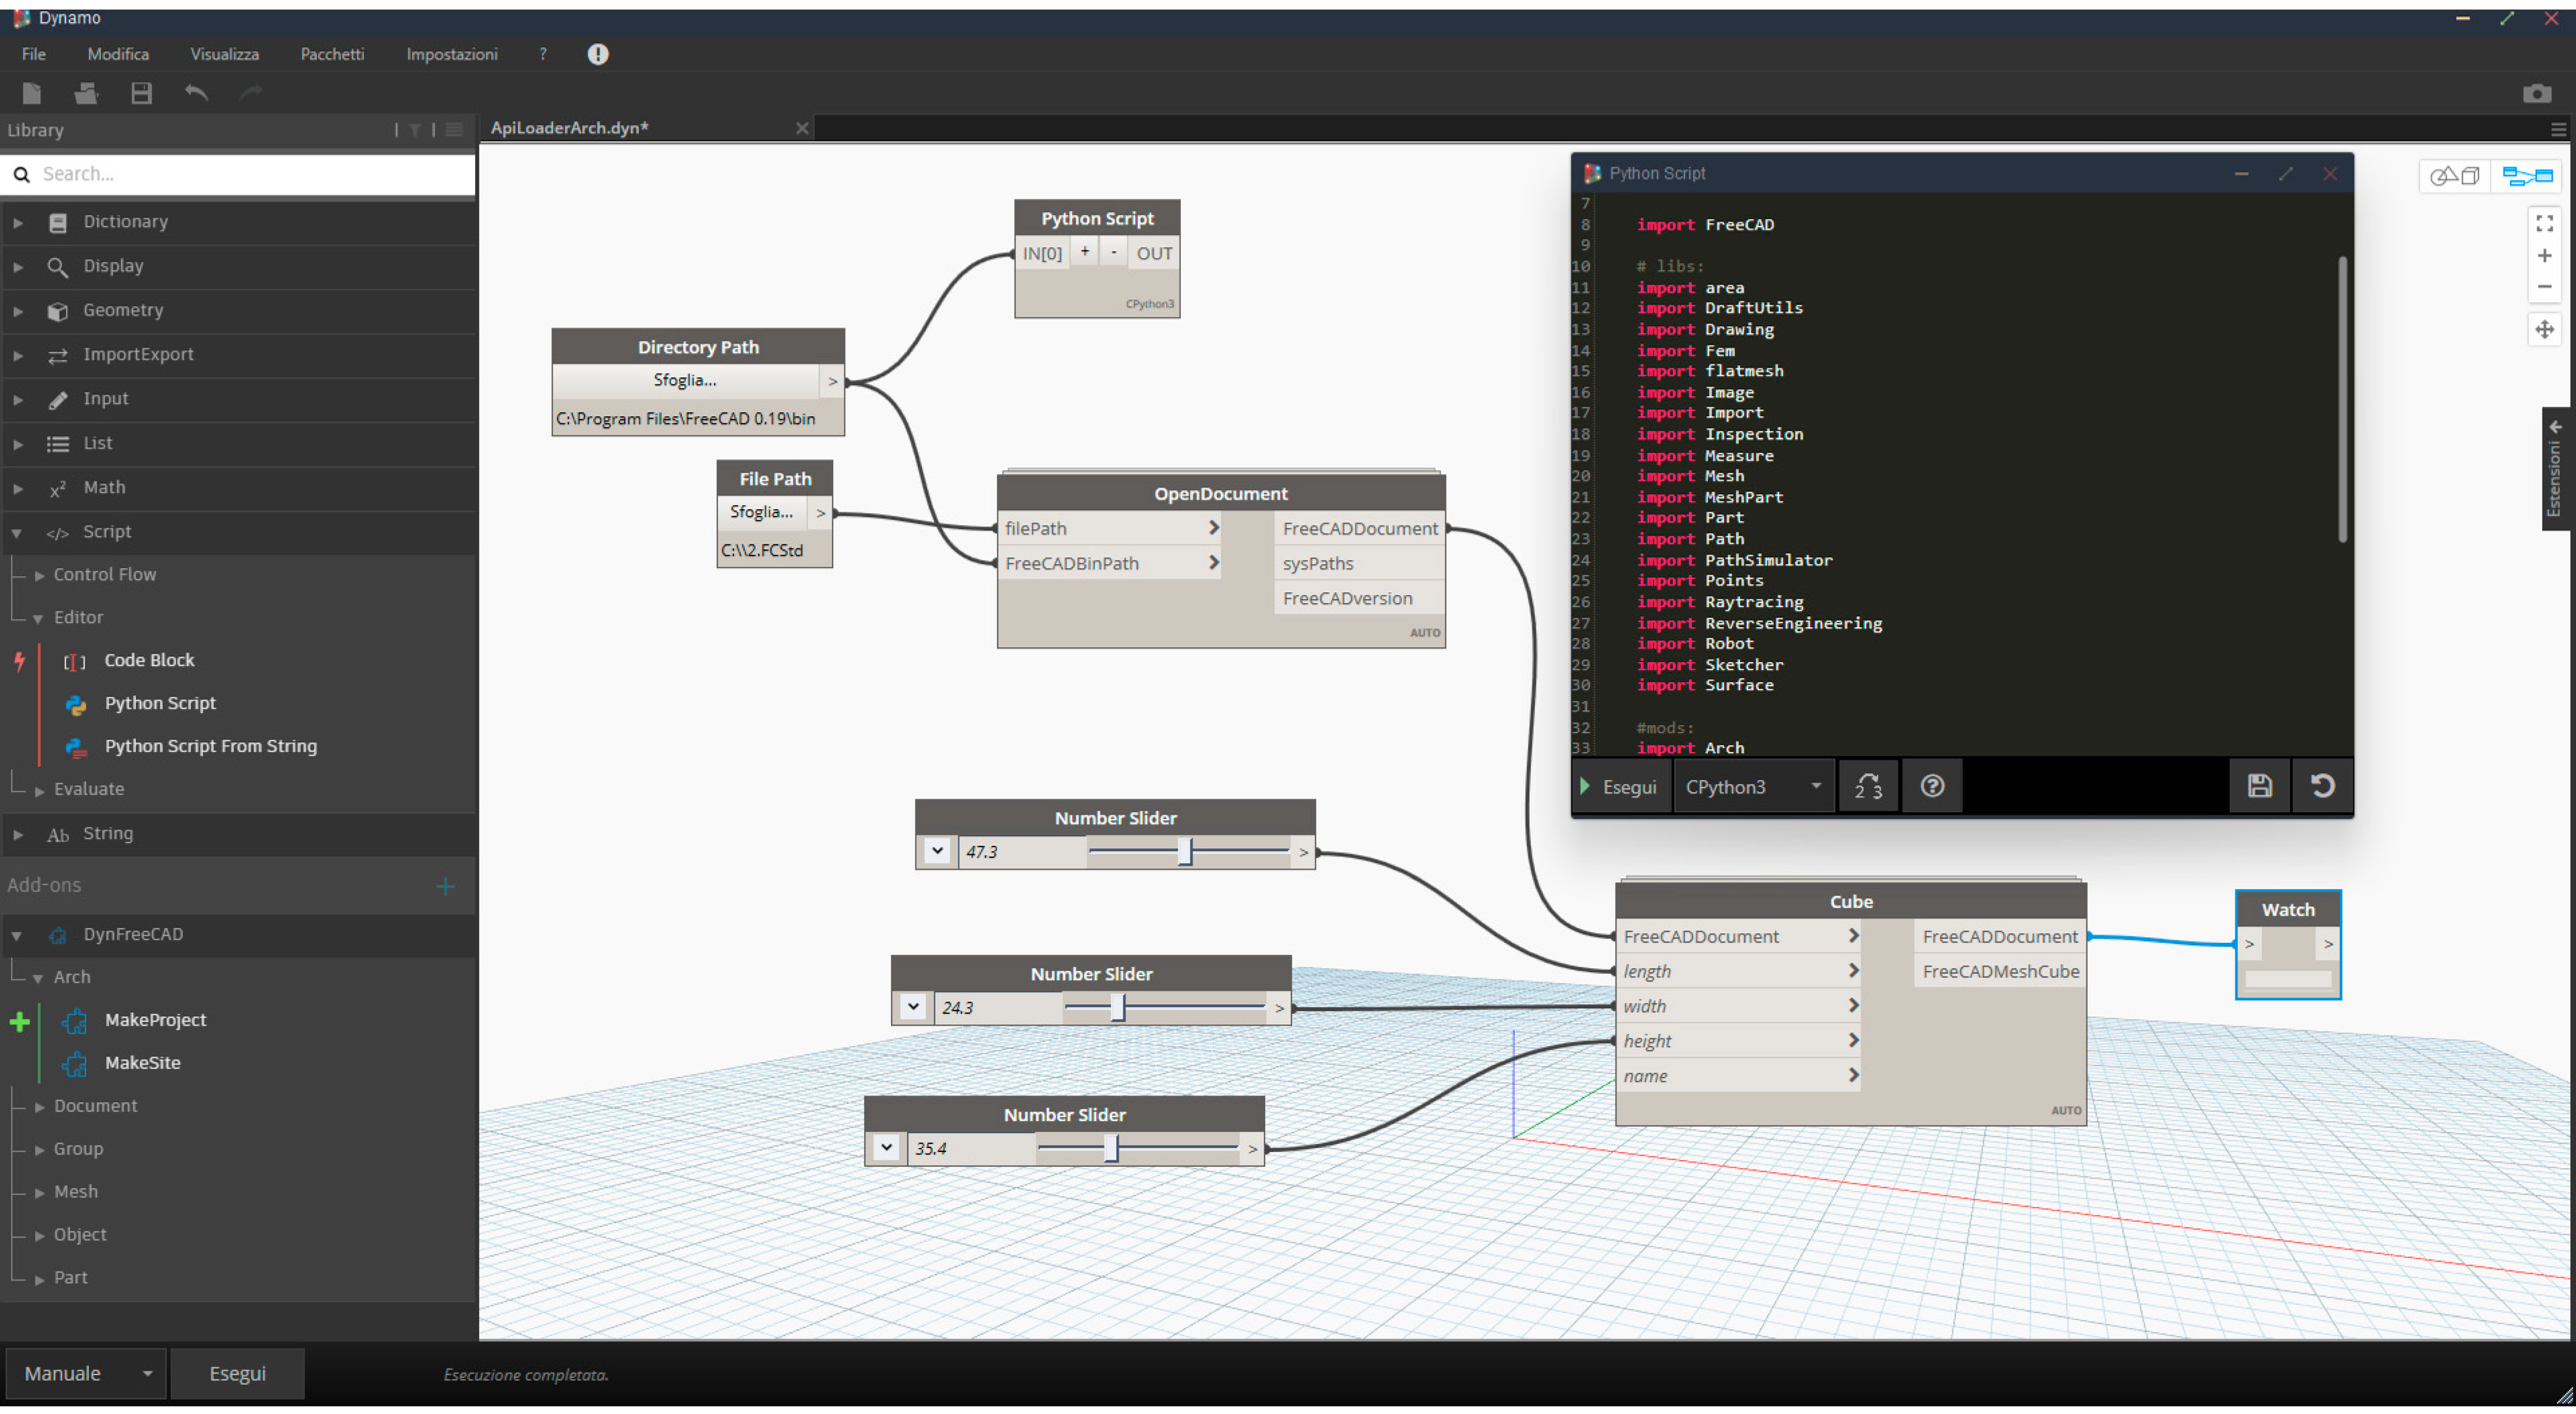2576x1414 pixels.
Task: Click the zoom in plus icon
Action: tap(2544, 256)
